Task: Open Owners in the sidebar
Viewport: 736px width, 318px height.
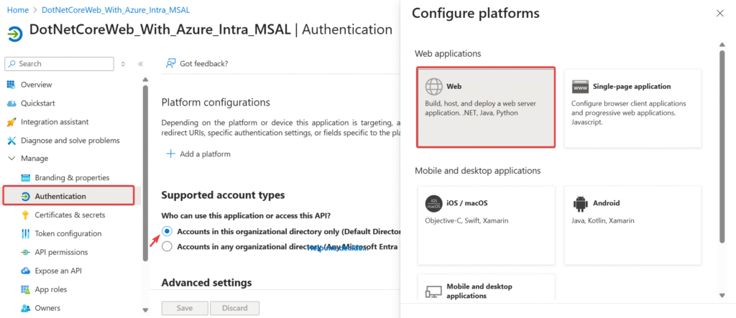Action: 47,308
